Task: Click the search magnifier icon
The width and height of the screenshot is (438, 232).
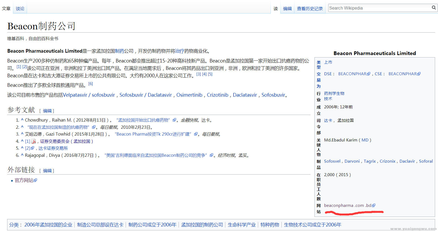Action: (434, 8)
